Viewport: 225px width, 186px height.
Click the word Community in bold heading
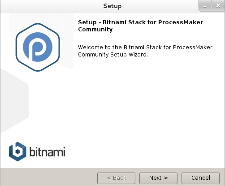95,30
